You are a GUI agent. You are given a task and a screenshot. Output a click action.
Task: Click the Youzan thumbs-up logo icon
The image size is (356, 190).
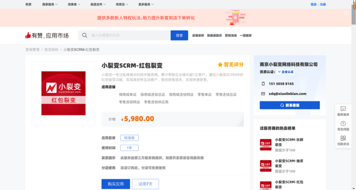pyautogui.click(x=28, y=36)
